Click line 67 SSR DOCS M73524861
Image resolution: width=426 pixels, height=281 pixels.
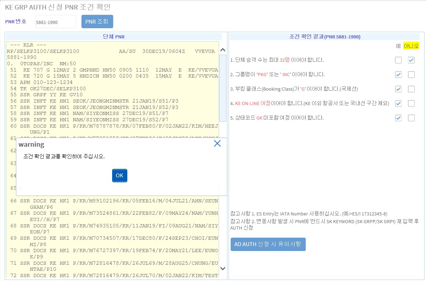[114, 216]
